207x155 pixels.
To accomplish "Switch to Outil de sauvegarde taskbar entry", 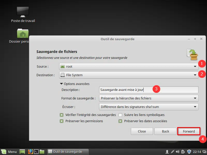I will (x=68, y=152).
